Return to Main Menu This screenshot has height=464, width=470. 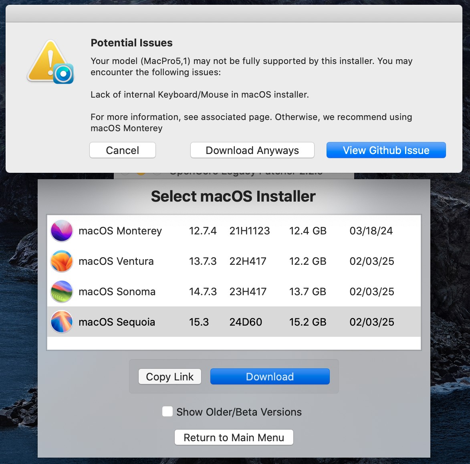tap(234, 437)
